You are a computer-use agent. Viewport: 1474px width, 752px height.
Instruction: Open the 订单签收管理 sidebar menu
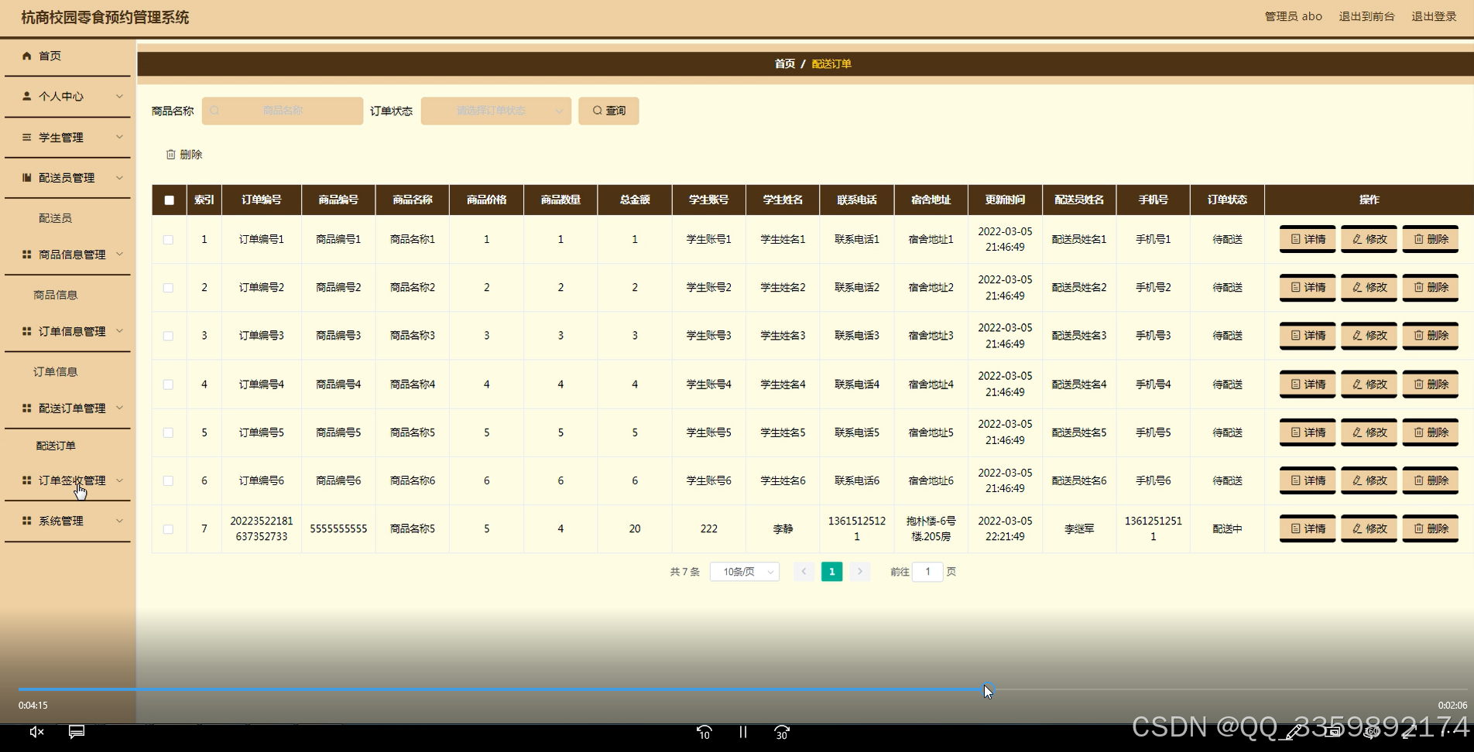(x=67, y=480)
